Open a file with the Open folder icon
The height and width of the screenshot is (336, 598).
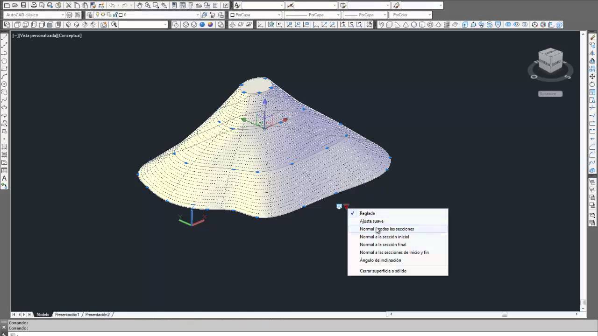[15, 5]
